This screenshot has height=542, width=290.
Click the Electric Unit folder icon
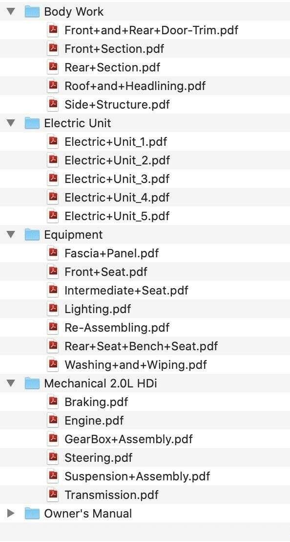tap(32, 123)
